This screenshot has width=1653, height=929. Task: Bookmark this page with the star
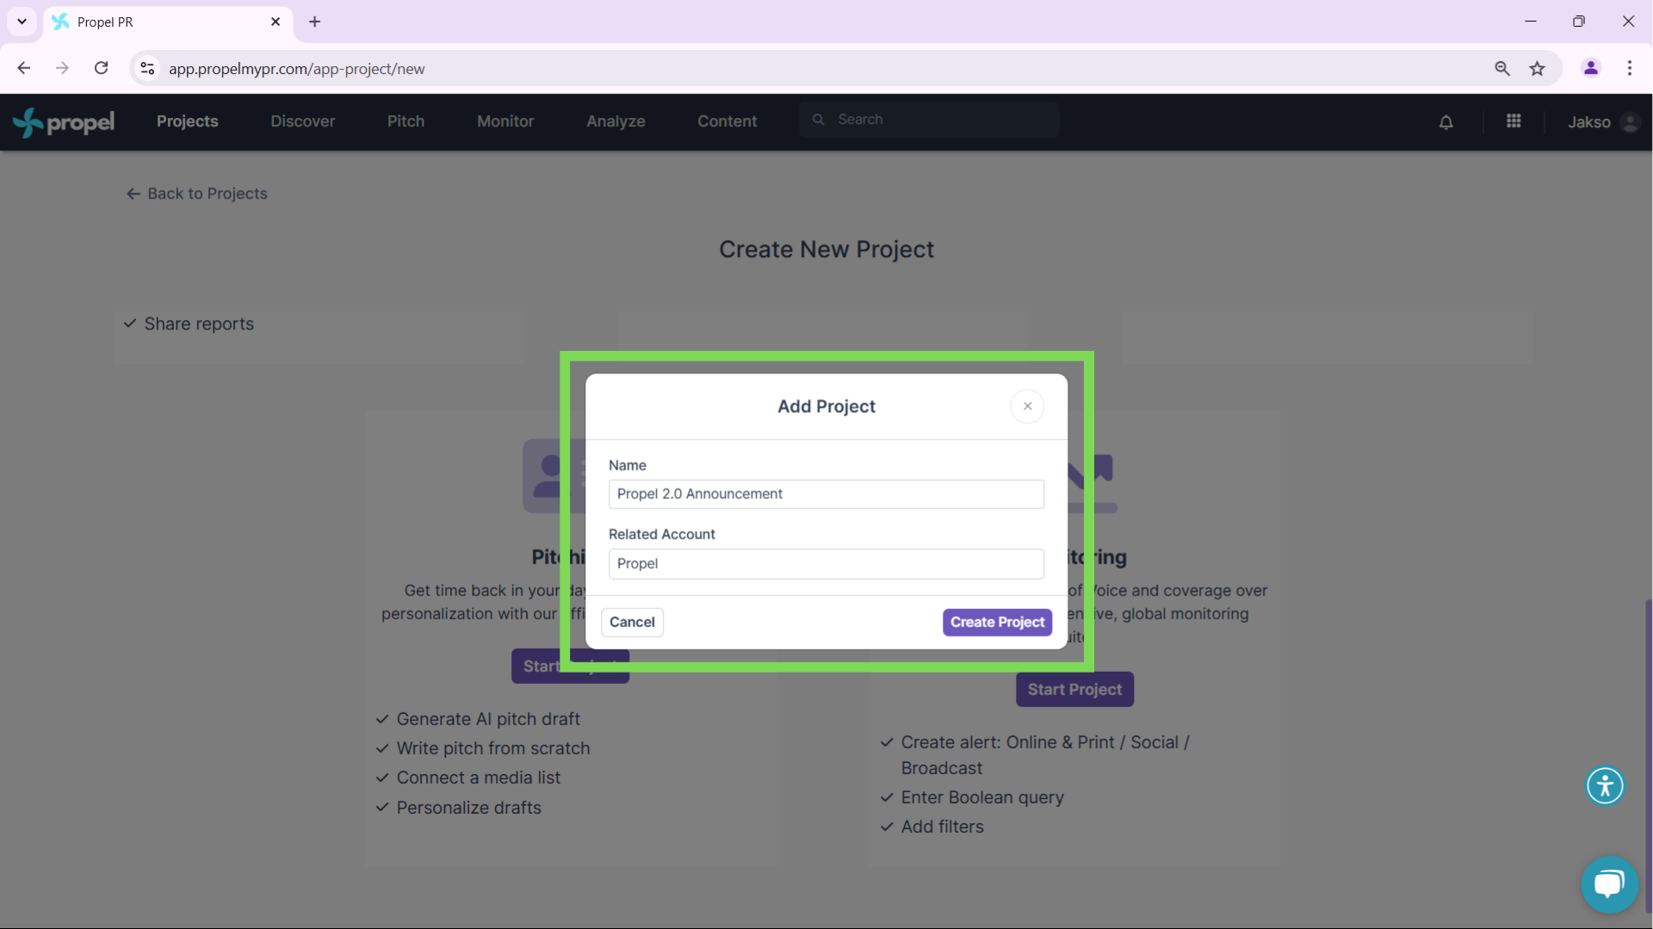[1538, 68]
